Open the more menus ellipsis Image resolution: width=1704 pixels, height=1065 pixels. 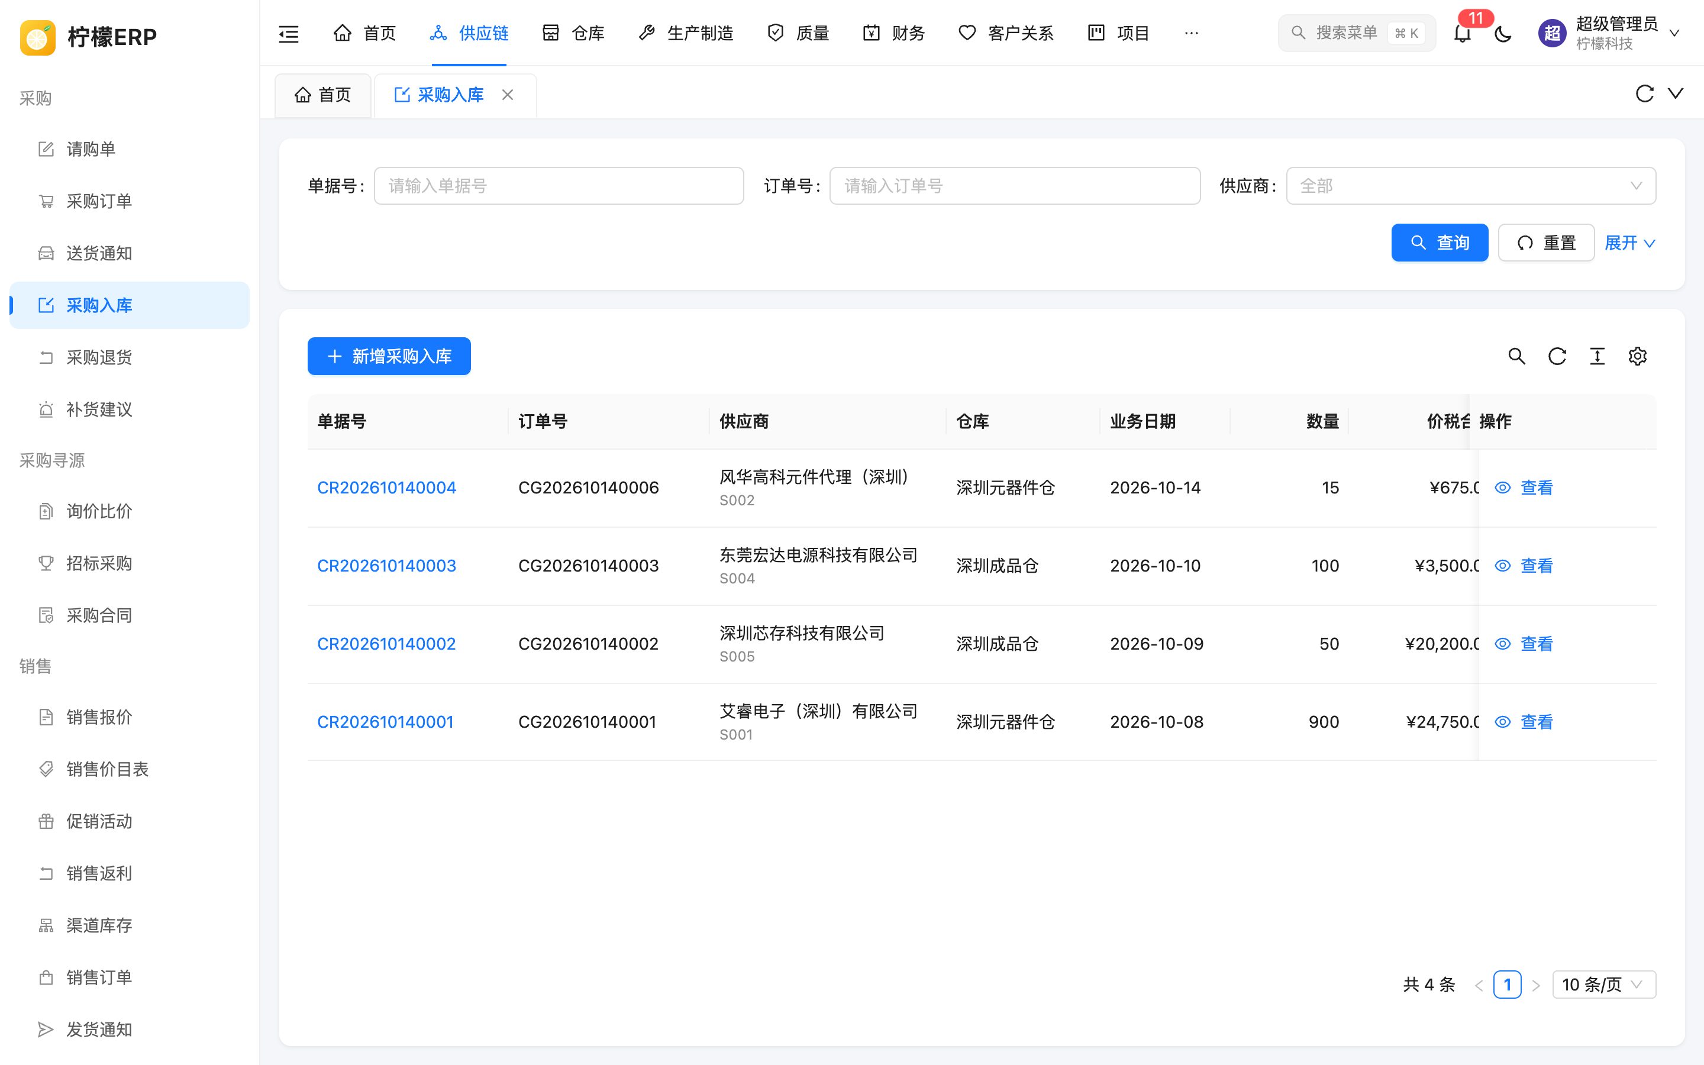1192,33
